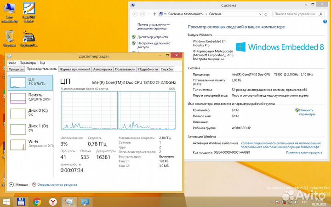This screenshot has height=207, width=331.
Task: Switch to the Процессы tab
Action: [x=16, y=69]
